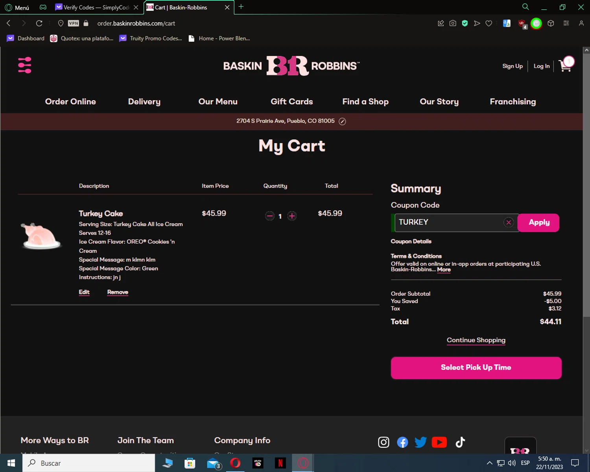The height and width of the screenshot is (472, 590).
Task: Open the browser search icon in tab bar
Action: (x=525, y=7)
